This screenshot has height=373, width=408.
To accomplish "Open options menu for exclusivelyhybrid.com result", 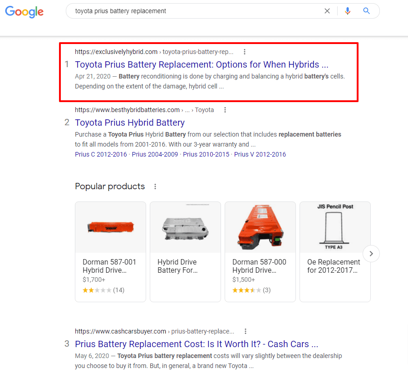I will tap(244, 52).
